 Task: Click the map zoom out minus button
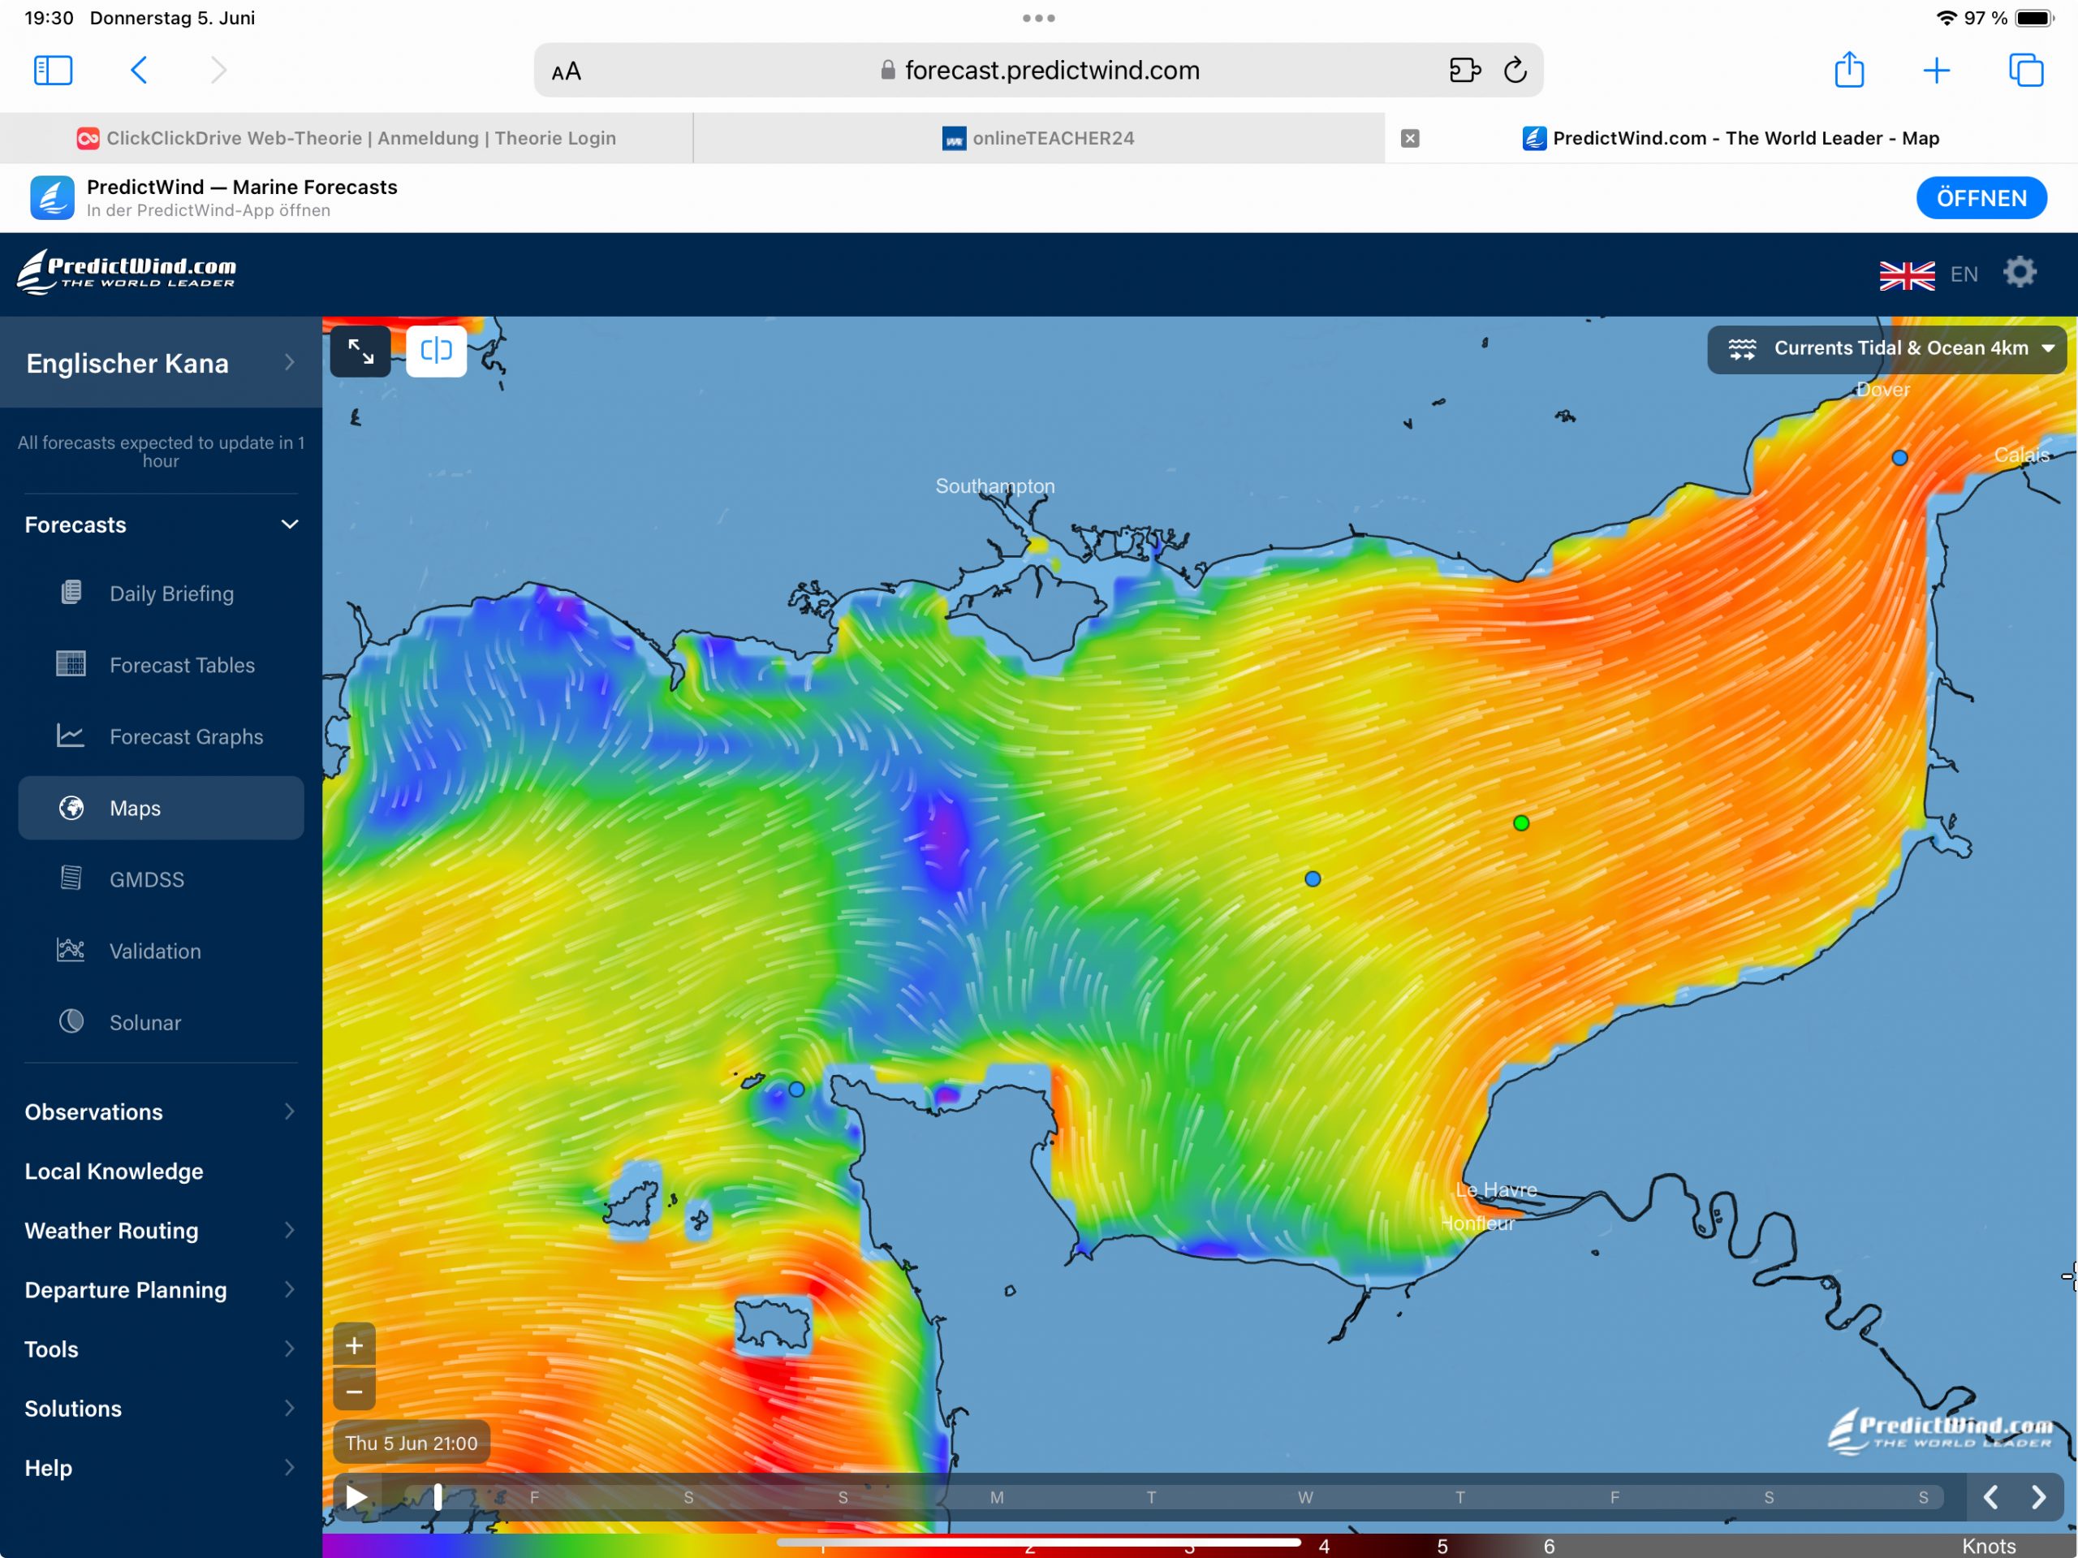[x=354, y=1390]
